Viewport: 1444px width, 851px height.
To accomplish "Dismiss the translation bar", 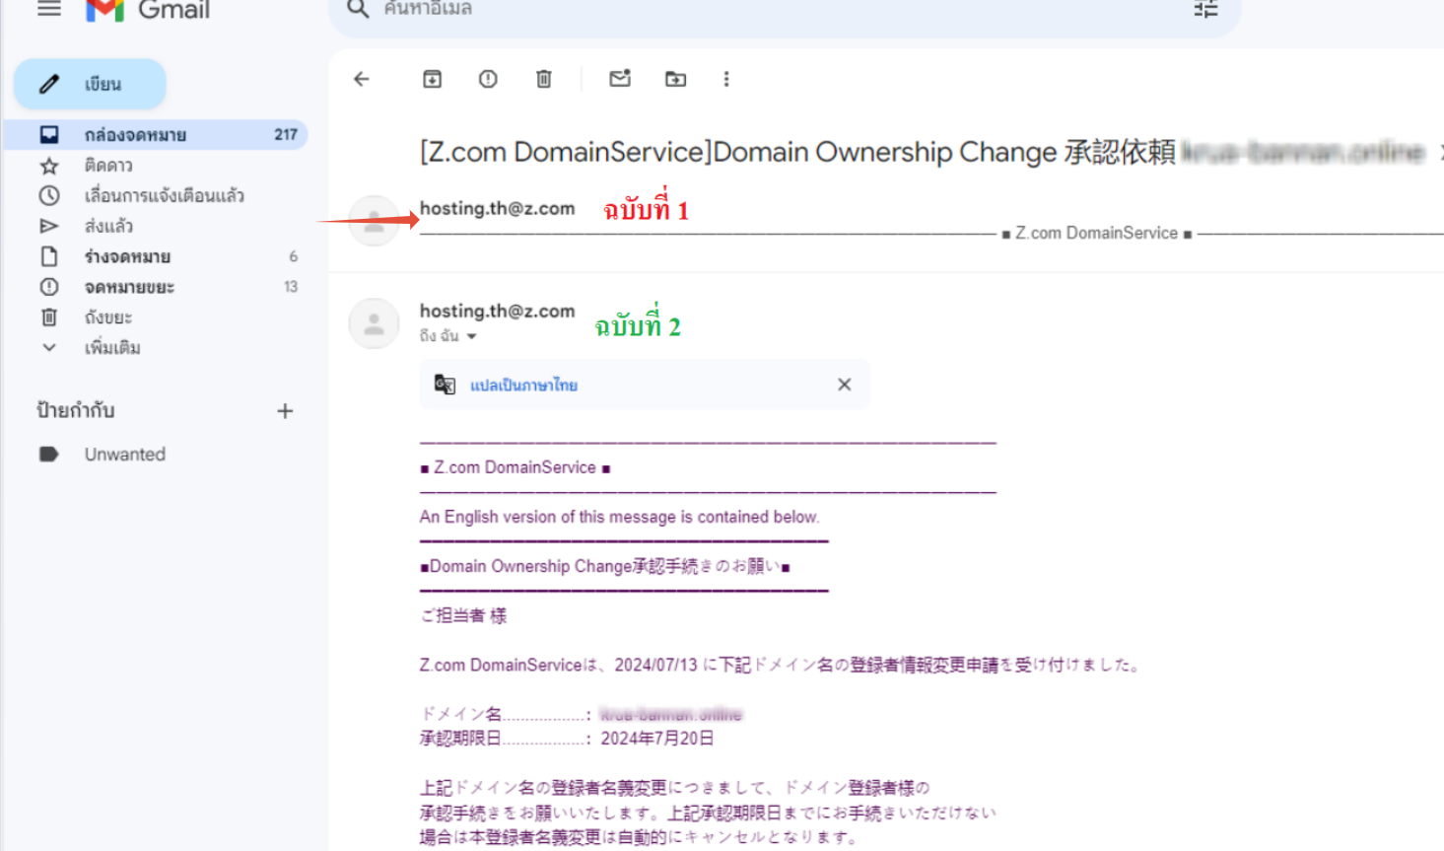I will point(845,385).
